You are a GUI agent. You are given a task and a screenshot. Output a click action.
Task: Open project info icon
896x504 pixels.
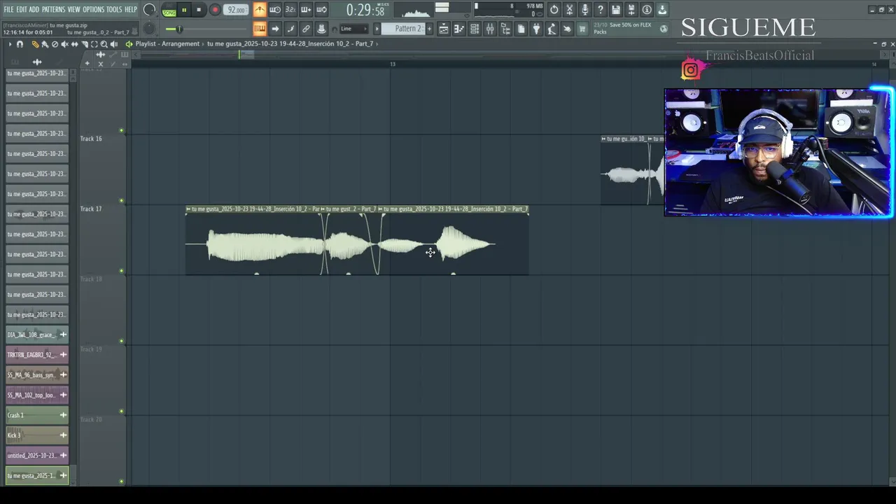[x=647, y=10]
